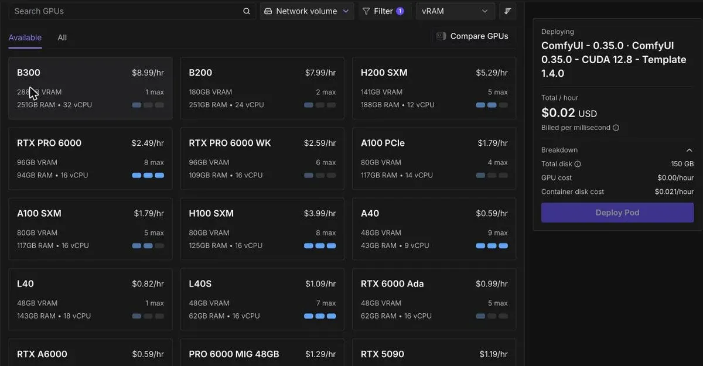
Task: Click the Compare GPUs icon
Action: [x=441, y=36]
